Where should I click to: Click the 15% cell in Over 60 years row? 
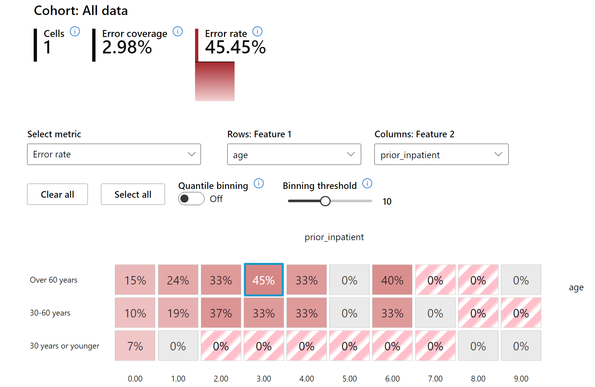135,280
